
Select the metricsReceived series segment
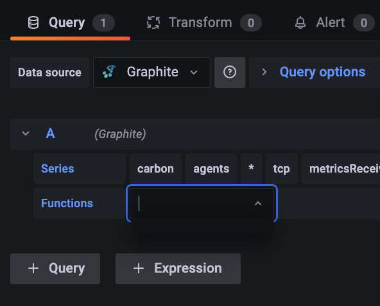tap(341, 169)
